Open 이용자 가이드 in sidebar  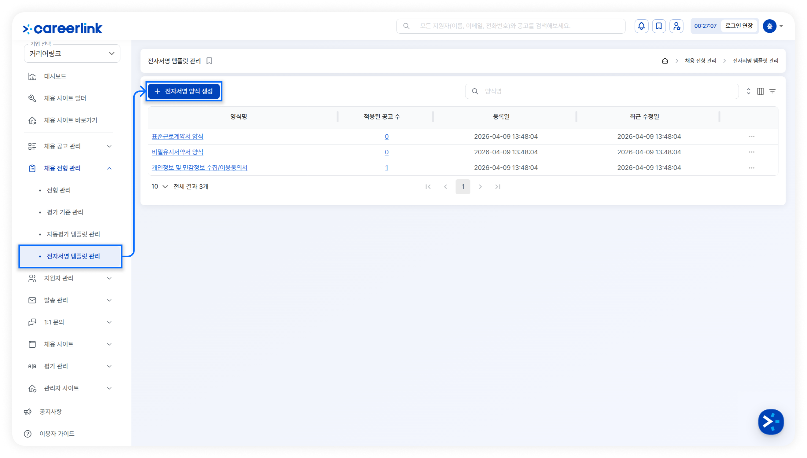pyautogui.click(x=57, y=434)
